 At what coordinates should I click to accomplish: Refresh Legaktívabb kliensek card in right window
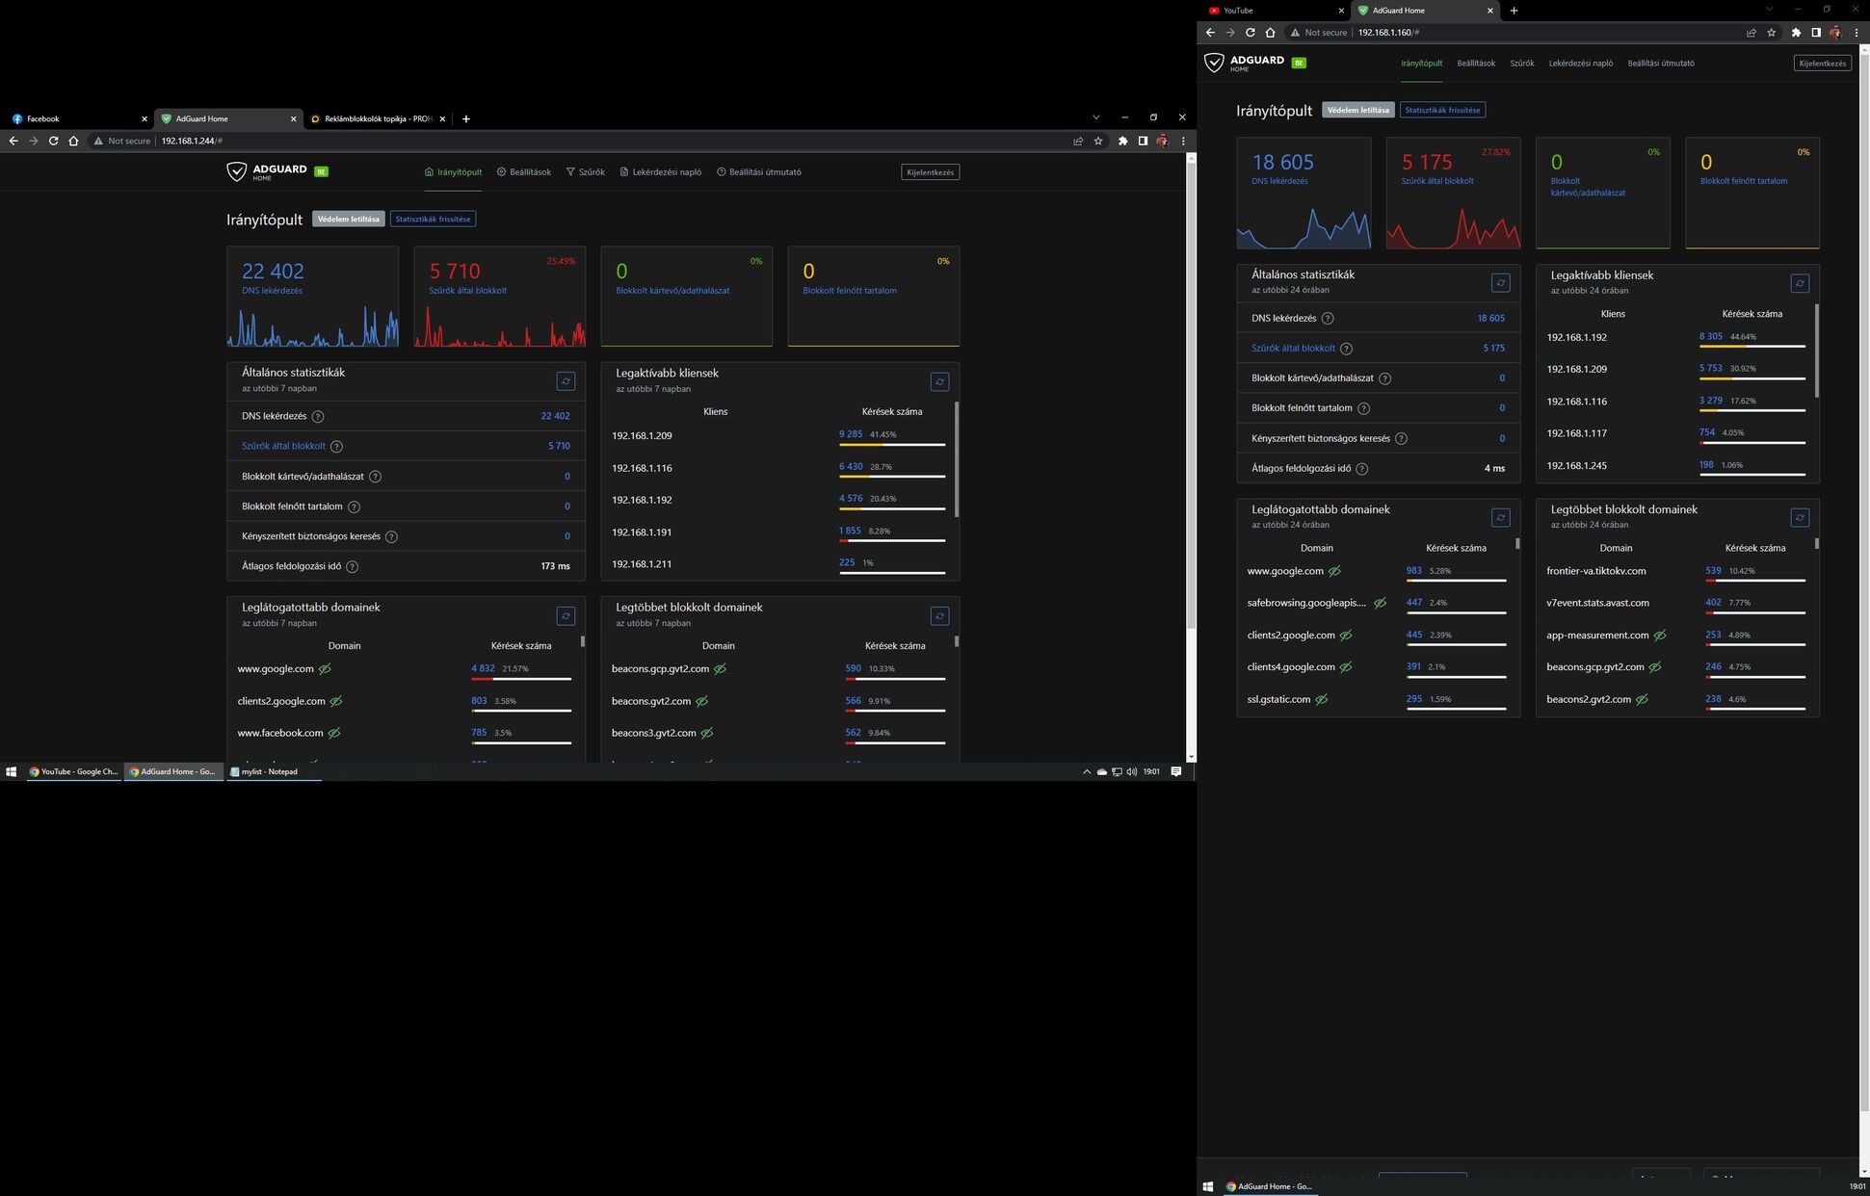click(1800, 283)
